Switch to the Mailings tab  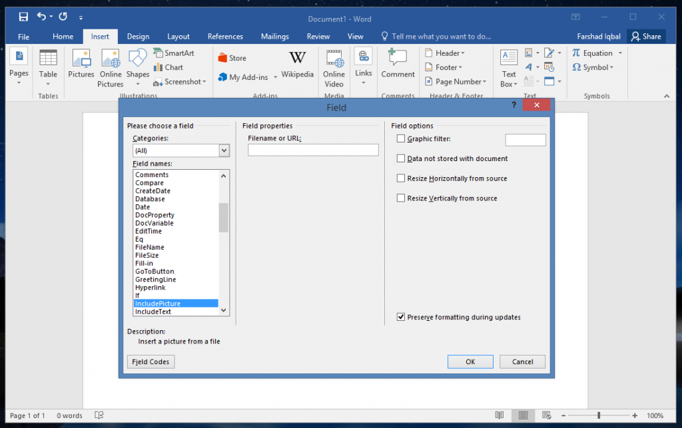tap(274, 37)
